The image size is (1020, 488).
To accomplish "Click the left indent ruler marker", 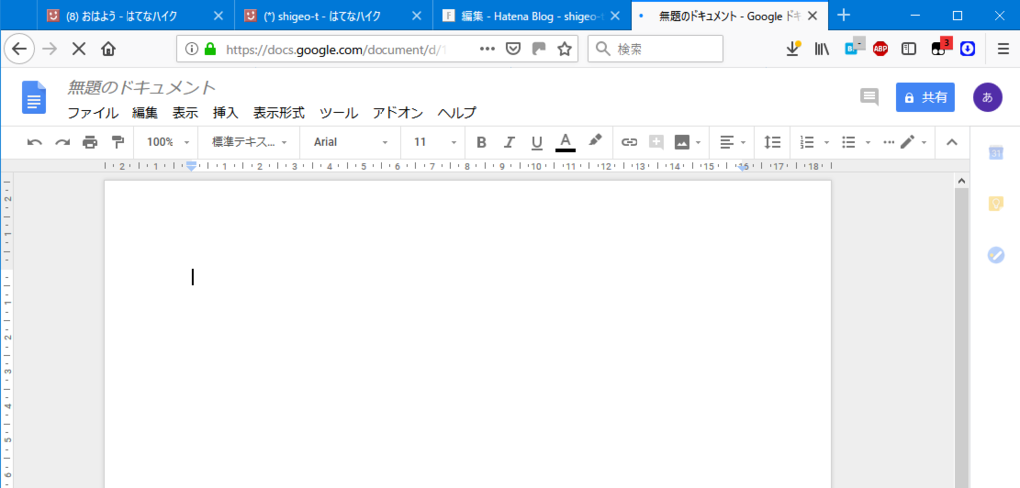I will click(191, 166).
